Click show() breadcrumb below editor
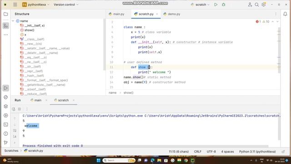Screen dimensions: 291x164 pyautogui.click(x=128, y=92)
